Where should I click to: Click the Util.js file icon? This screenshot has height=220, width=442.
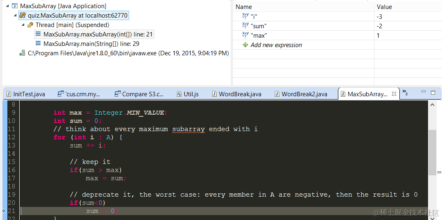[x=179, y=94]
